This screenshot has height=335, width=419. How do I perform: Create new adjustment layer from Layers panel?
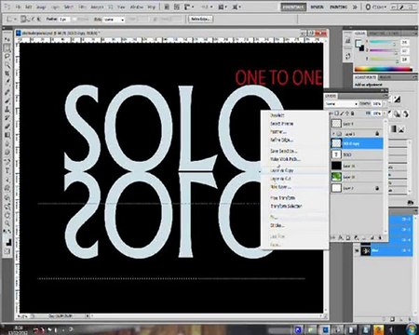pyautogui.click(x=357, y=238)
